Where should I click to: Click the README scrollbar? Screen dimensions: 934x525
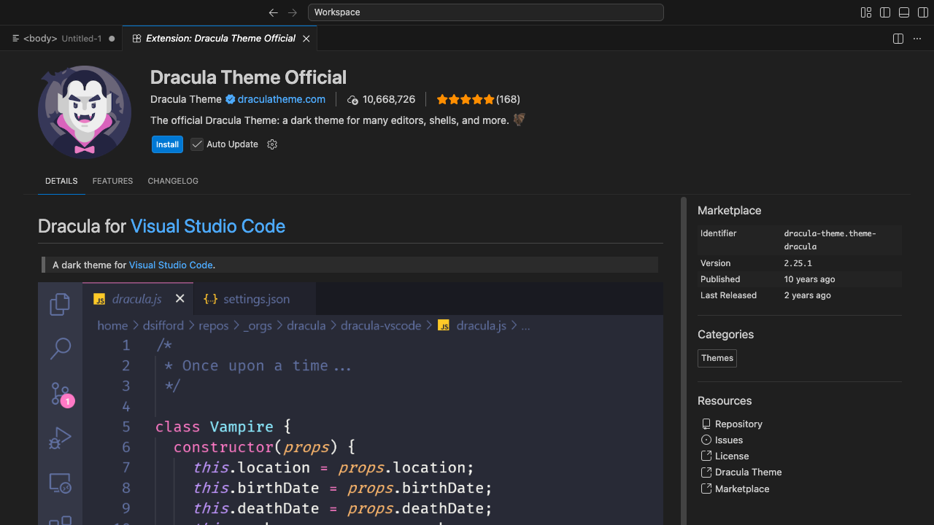684,361
